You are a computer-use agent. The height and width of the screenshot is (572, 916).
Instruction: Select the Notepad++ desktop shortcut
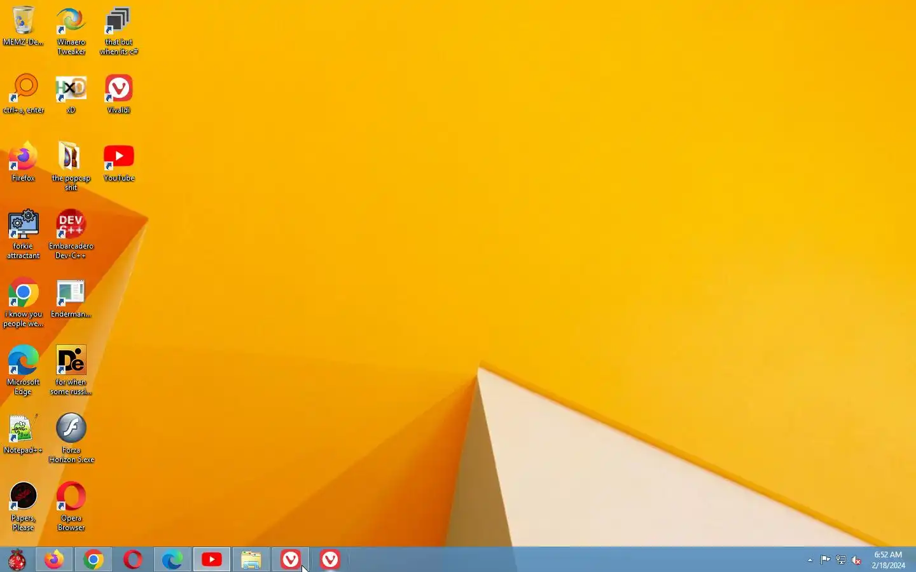(24, 434)
